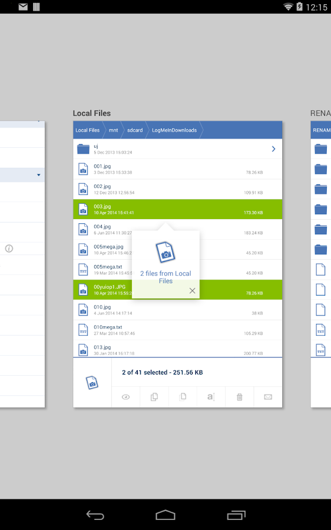
Task: Tap the view (eye) icon in action bar
Action: tap(126, 397)
